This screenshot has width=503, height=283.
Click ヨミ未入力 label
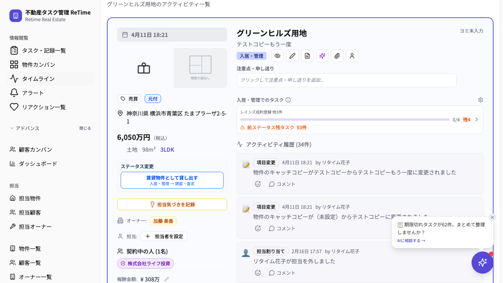pyautogui.click(x=472, y=31)
